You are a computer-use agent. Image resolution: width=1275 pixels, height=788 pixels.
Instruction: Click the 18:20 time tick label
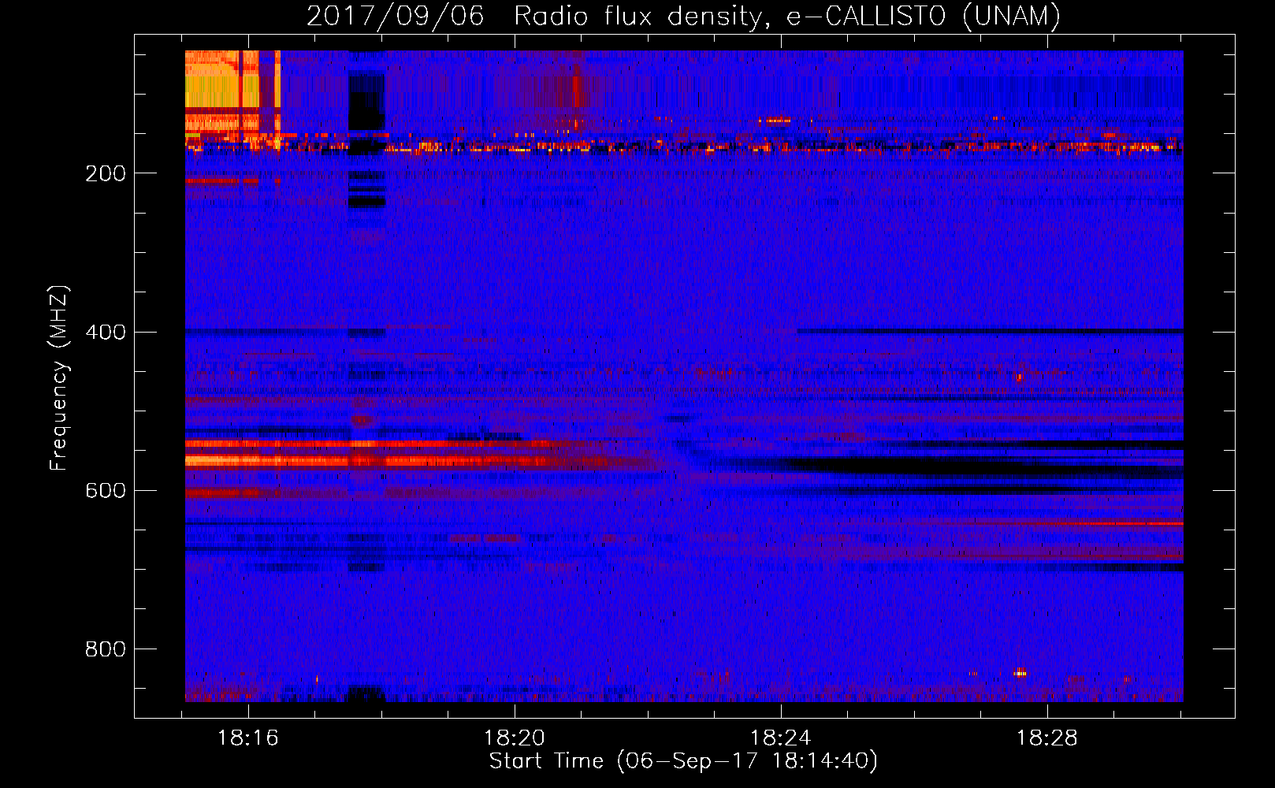click(515, 738)
